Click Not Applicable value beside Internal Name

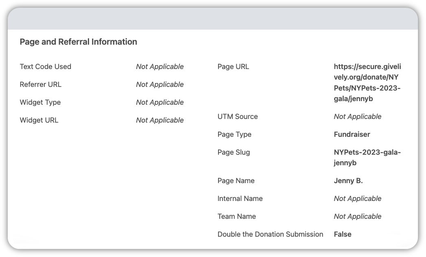358,199
